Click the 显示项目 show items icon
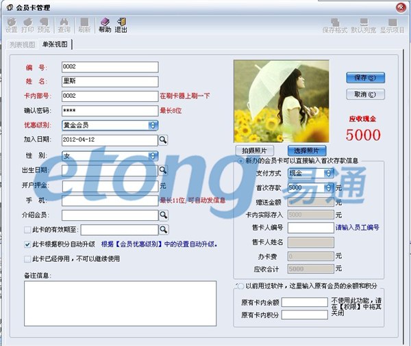The height and width of the screenshot is (346, 411). [x=393, y=26]
